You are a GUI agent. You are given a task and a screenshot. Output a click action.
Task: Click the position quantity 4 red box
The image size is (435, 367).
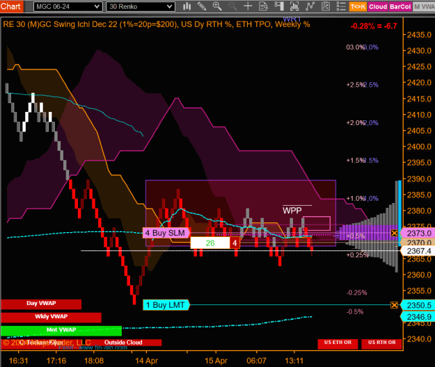click(x=235, y=243)
